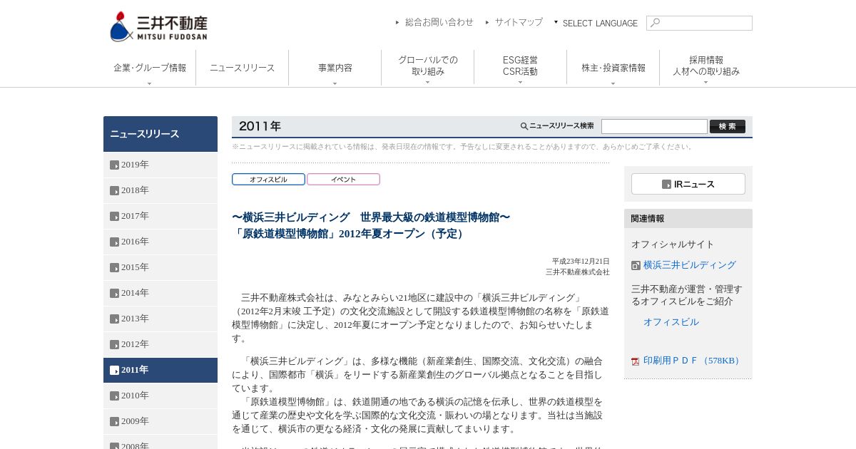The image size is (856, 449).
Task: Open the オフィスビル sidebar link
Action: click(x=671, y=322)
